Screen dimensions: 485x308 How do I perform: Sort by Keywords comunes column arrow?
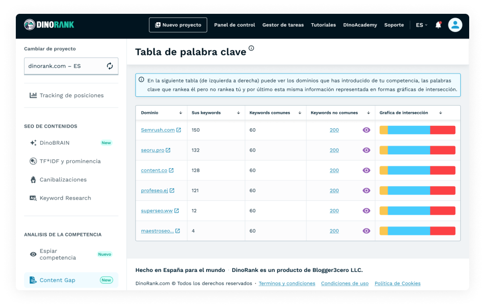point(300,113)
